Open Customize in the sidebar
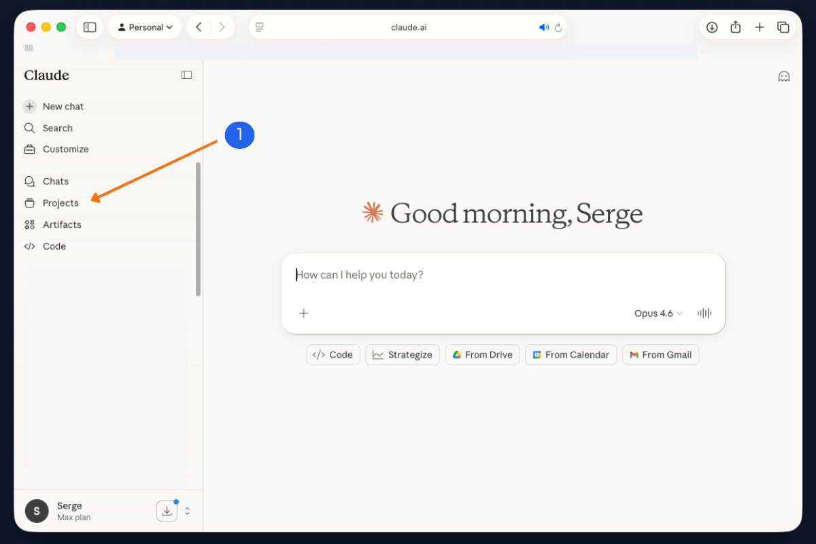This screenshot has height=544, width=816. [x=56, y=149]
